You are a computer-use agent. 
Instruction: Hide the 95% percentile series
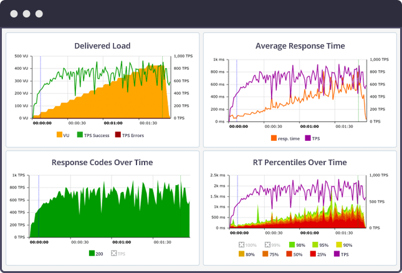click(x=315, y=244)
